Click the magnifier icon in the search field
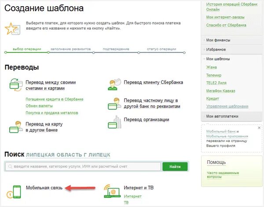 [10, 166]
